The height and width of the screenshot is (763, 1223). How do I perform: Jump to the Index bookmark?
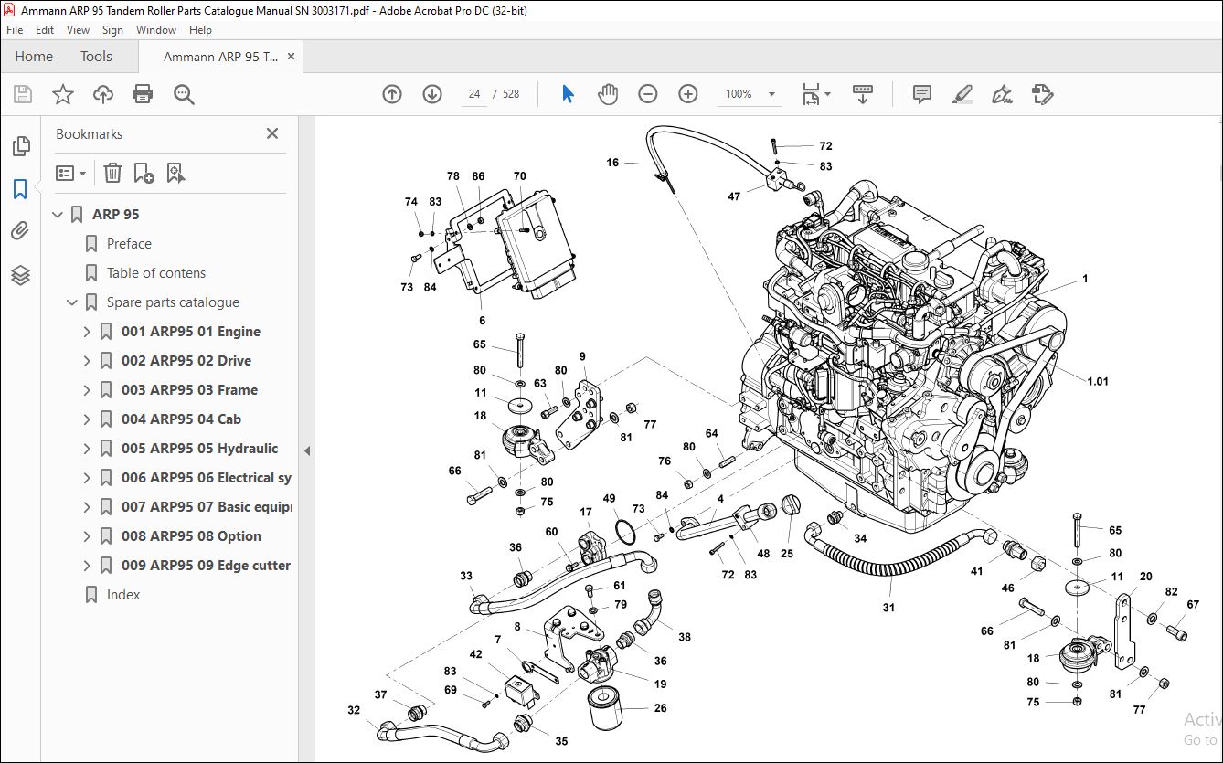[x=123, y=595]
